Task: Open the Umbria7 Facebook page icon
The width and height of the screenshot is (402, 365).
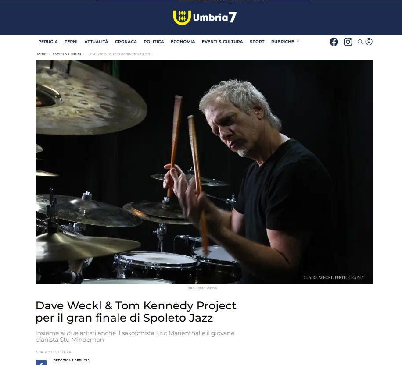Action: point(334,42)
